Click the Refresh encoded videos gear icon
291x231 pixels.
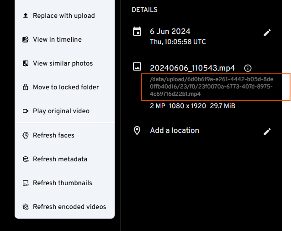tap(26, 207)
